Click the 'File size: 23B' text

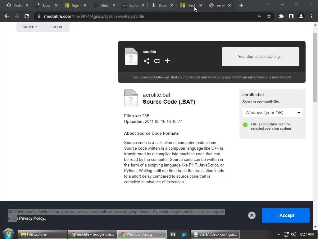pyautogui.click(x=137, y=116)
